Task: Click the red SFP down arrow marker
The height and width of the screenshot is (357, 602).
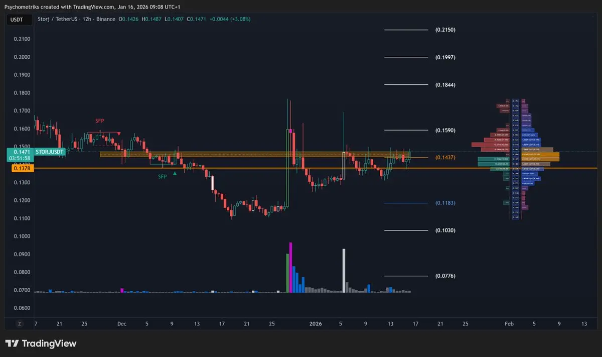Action: (119, 134)
